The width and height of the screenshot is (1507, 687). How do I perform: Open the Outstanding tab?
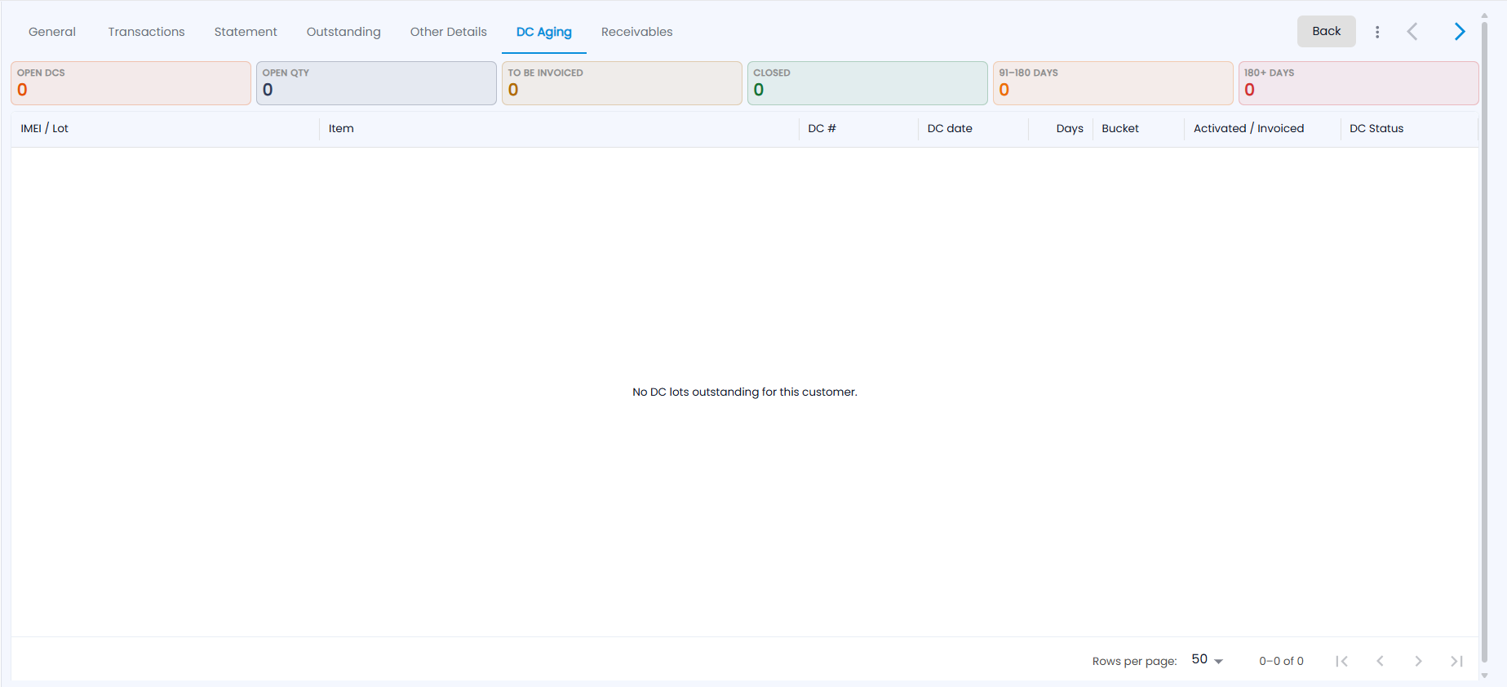[344, 32]
